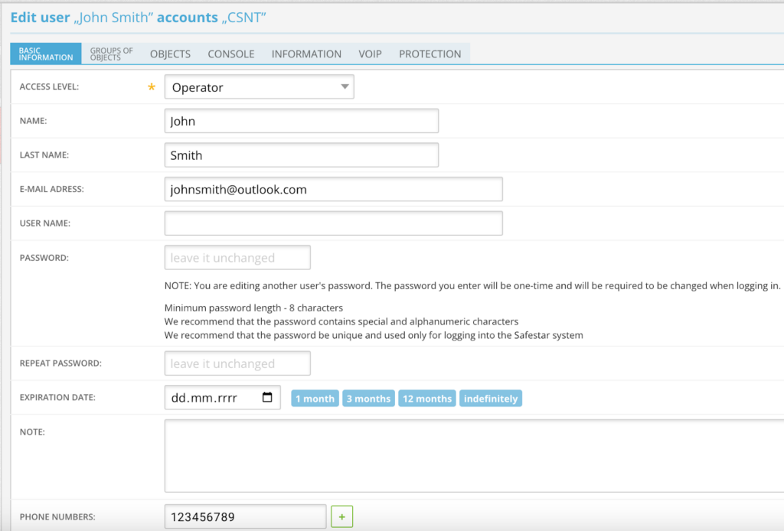Open the calendar picker in Expiration Date
784x531 pixels.
[x=267, y=398]
